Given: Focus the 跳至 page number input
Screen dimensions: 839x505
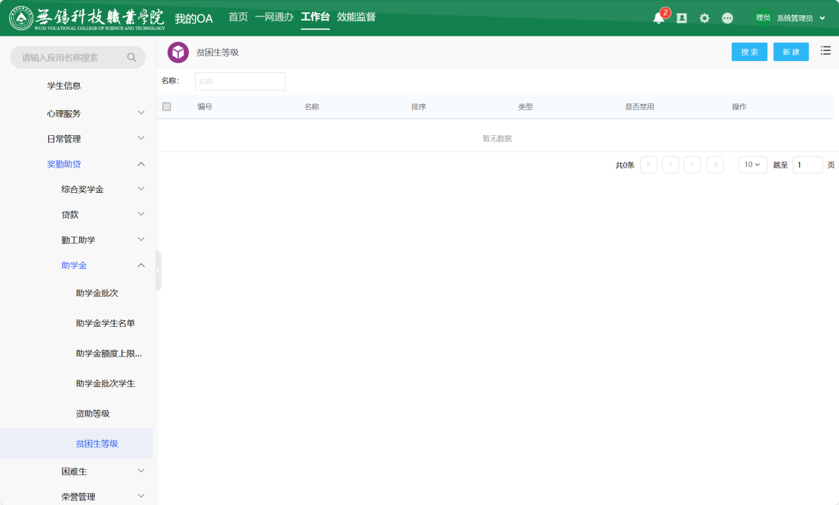Looking at the screenshot, I should pyautogui.click(x=808, y=165).
